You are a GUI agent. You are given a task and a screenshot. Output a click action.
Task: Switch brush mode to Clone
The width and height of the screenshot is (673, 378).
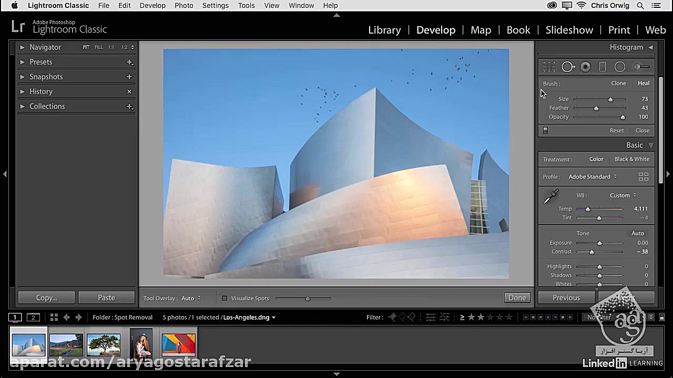pos(618,83)
